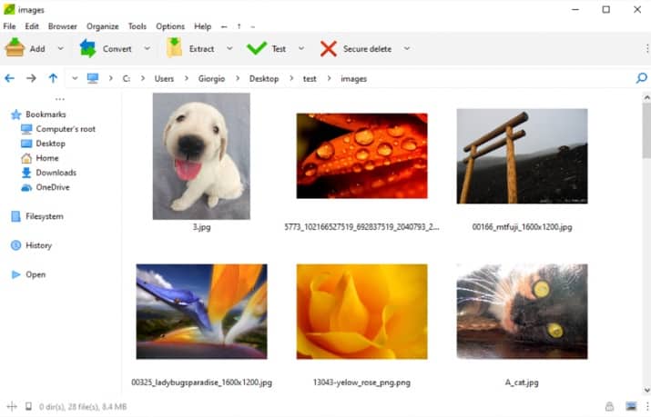Click the Add archive toolbar icon
This screenshot has height=417, width=651.
point(15,48)
